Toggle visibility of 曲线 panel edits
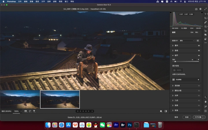Screen dimensions: 208x130 199,51
